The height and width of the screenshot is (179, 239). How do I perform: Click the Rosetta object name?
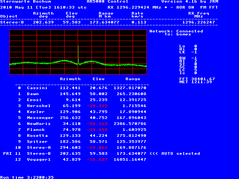point(37,136)
